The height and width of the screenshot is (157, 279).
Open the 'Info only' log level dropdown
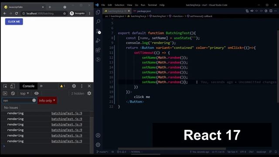[47, 101]
